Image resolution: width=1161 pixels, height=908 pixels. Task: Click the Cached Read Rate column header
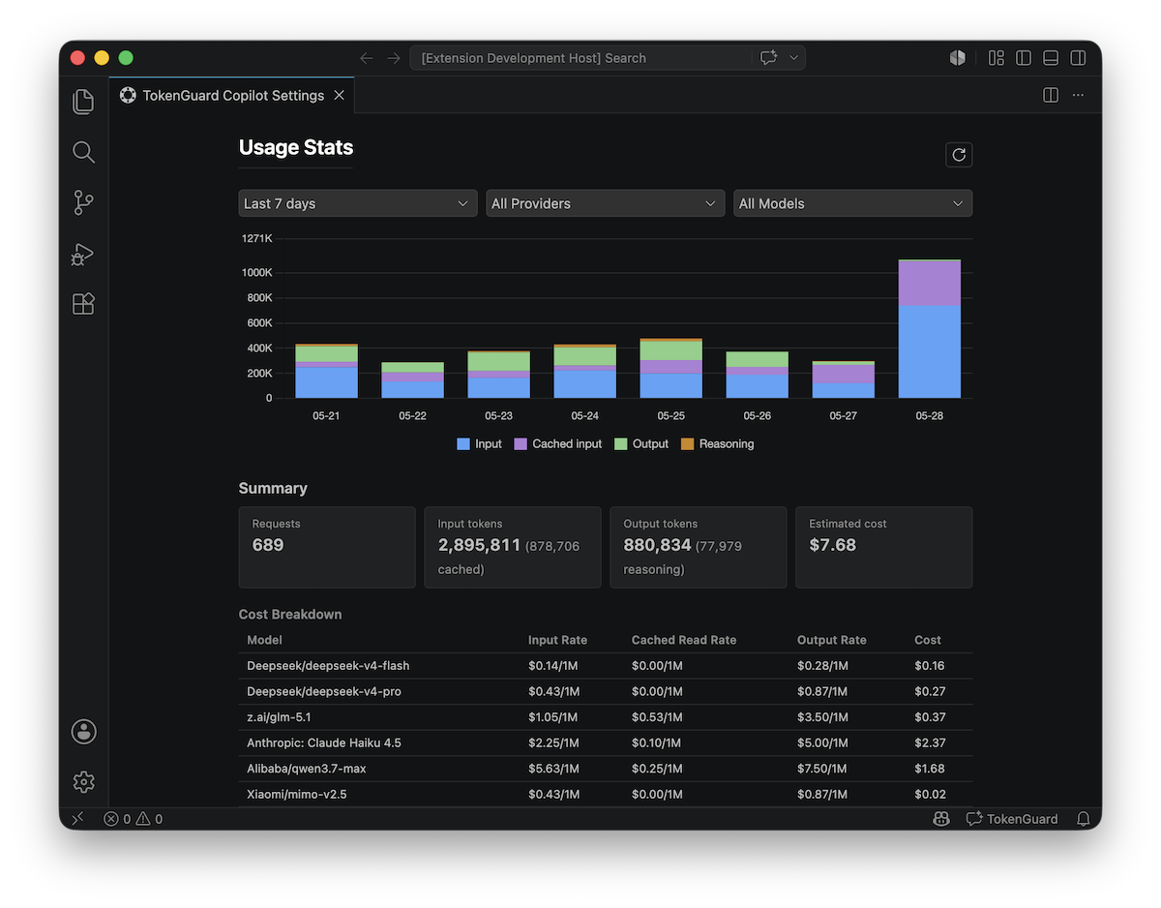pos(684,640)
